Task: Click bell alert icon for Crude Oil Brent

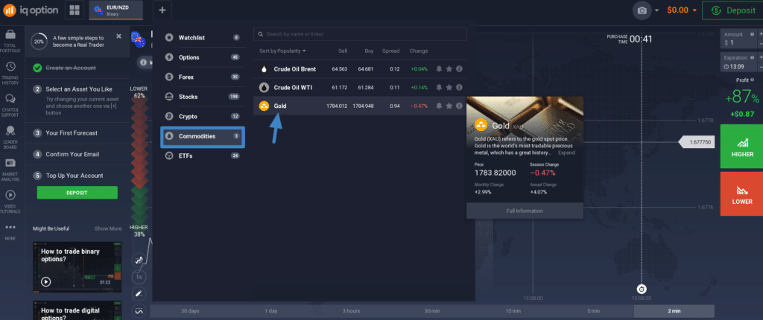Action: 440,69
